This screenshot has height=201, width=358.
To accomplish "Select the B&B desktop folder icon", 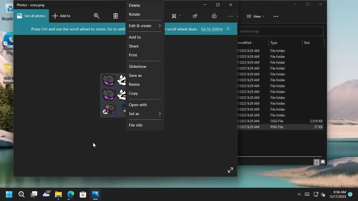I will (x=8, y=74).
